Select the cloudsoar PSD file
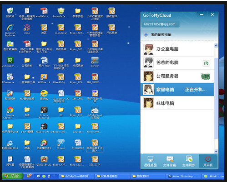 [x=61, y=29]
